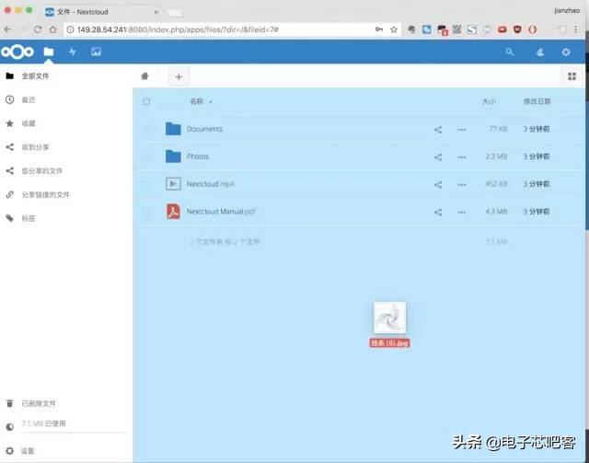Viewport: 589px width, 463px height.
Task: Open the Activity lightning icon
Action: 73,52
